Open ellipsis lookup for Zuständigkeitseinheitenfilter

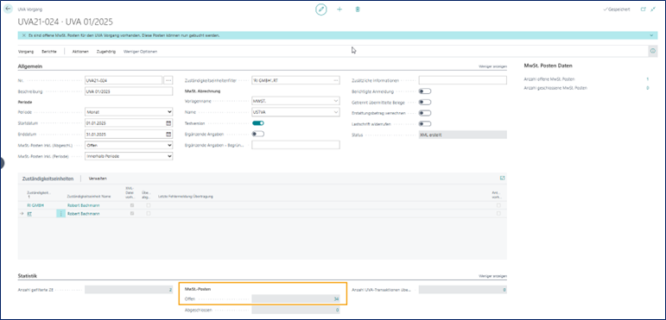point(335,80)
